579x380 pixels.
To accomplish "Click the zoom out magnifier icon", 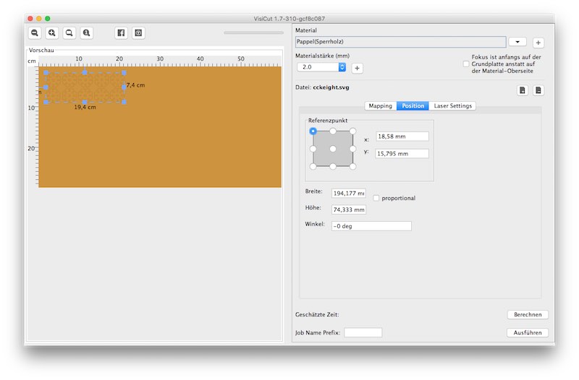I will (x=35, y=33).
